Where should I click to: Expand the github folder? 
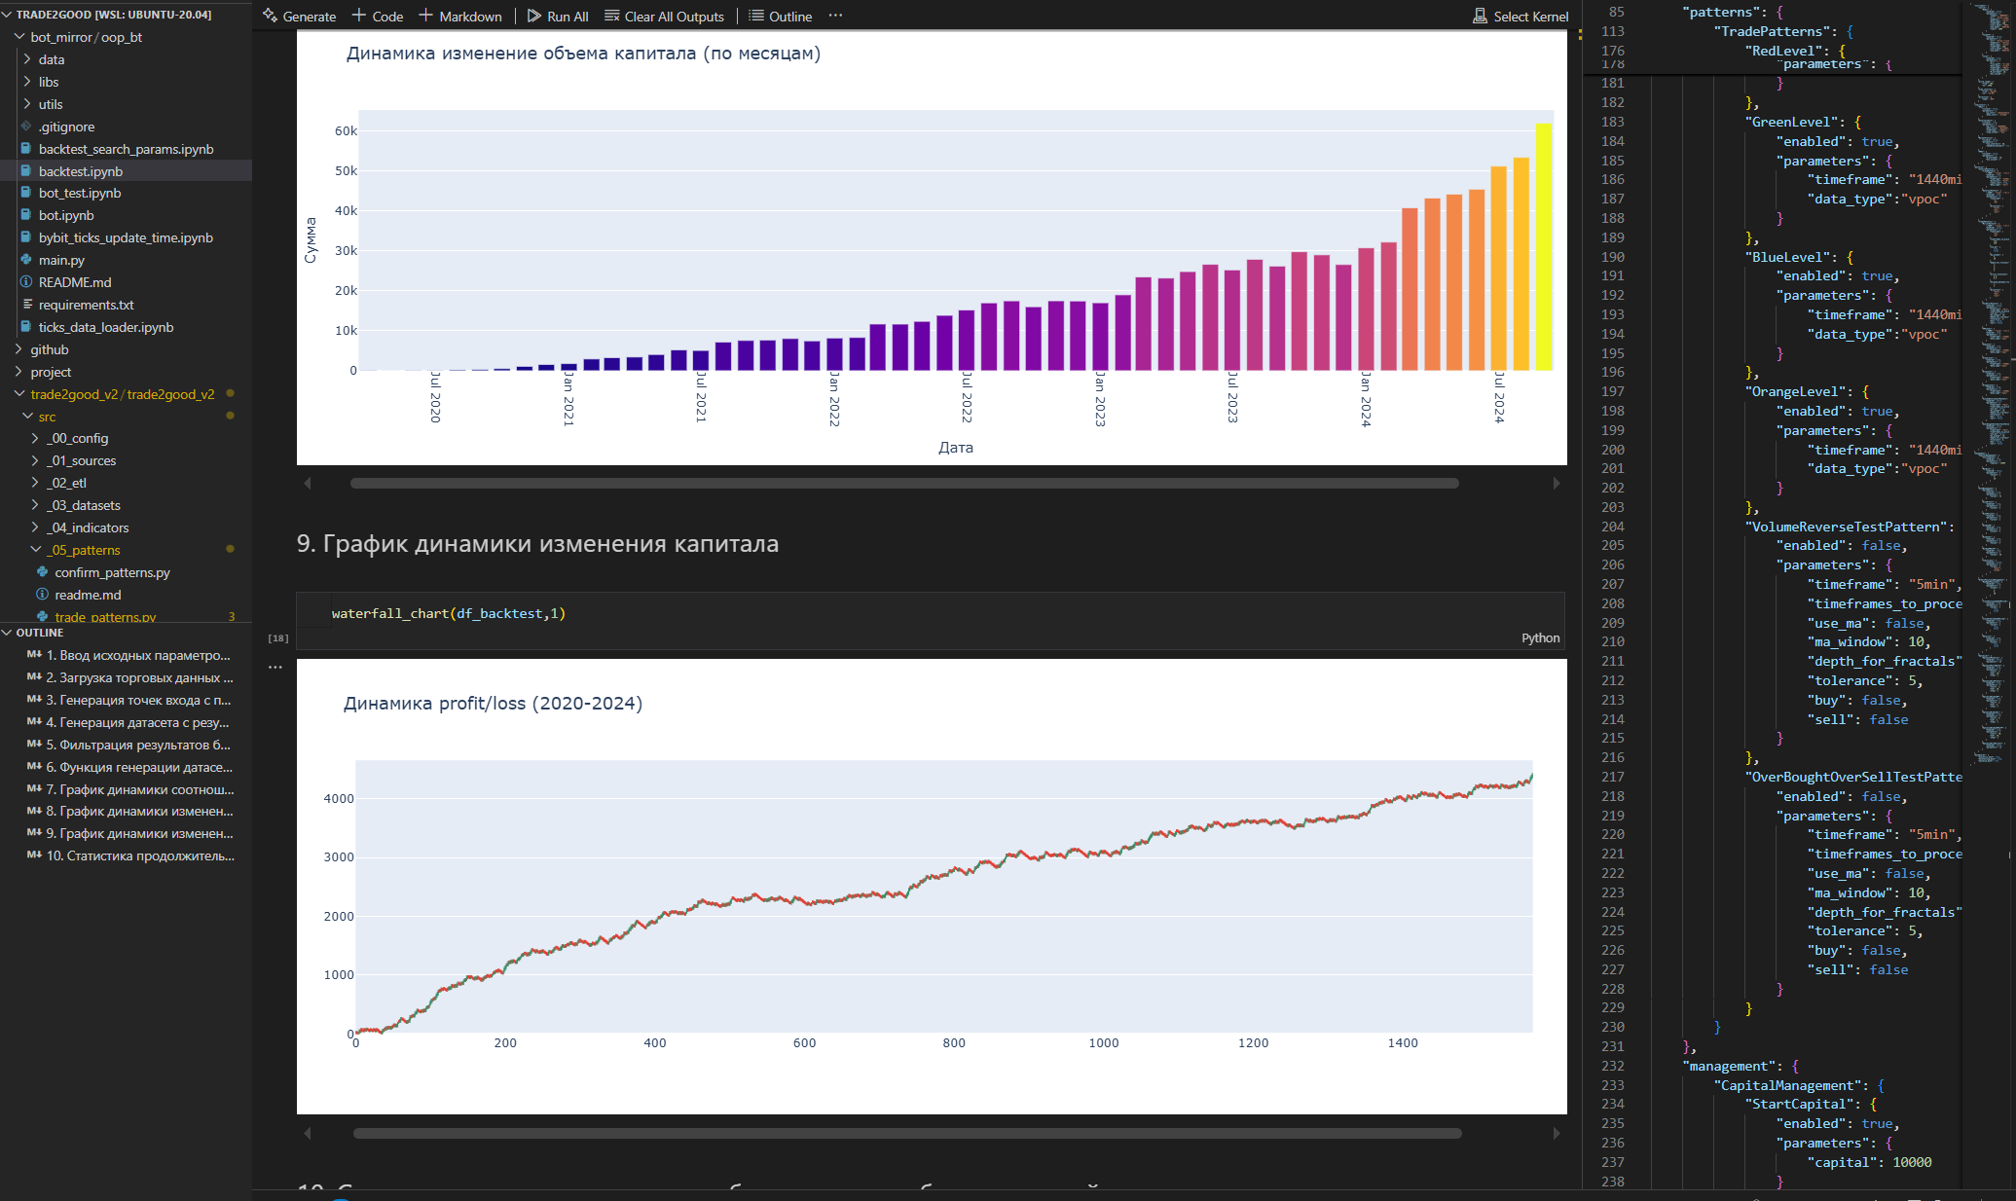coord(49,349)
